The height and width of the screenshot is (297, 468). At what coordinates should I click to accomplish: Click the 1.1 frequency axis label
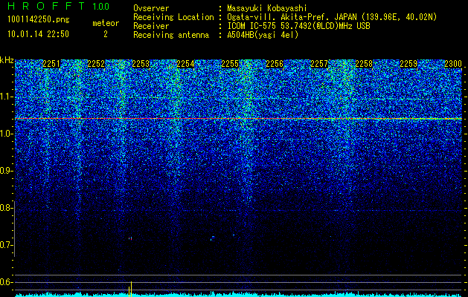[x=6, y=97]
